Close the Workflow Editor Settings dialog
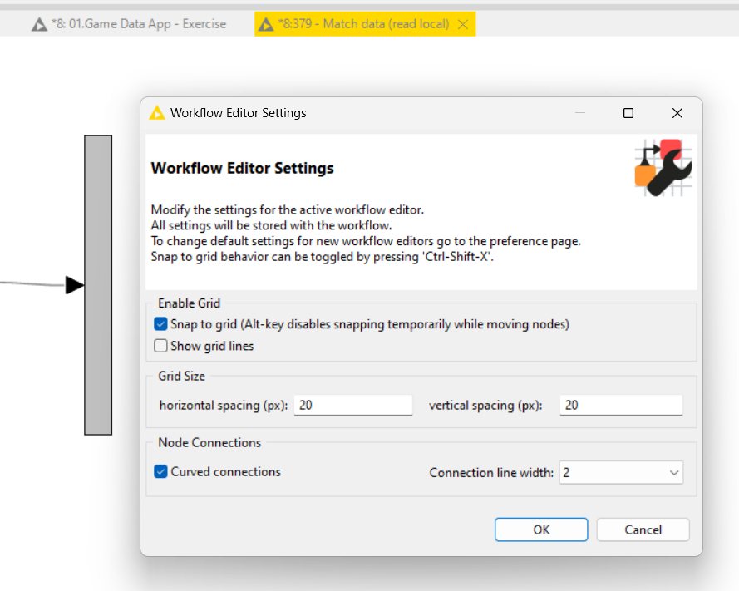 click(677, 113)
